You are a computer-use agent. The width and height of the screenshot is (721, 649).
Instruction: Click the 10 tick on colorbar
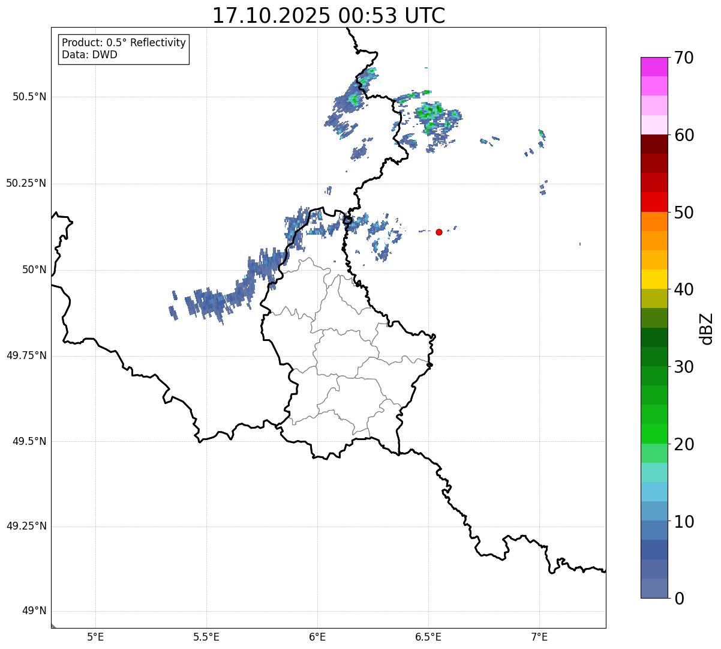point(684,521)
